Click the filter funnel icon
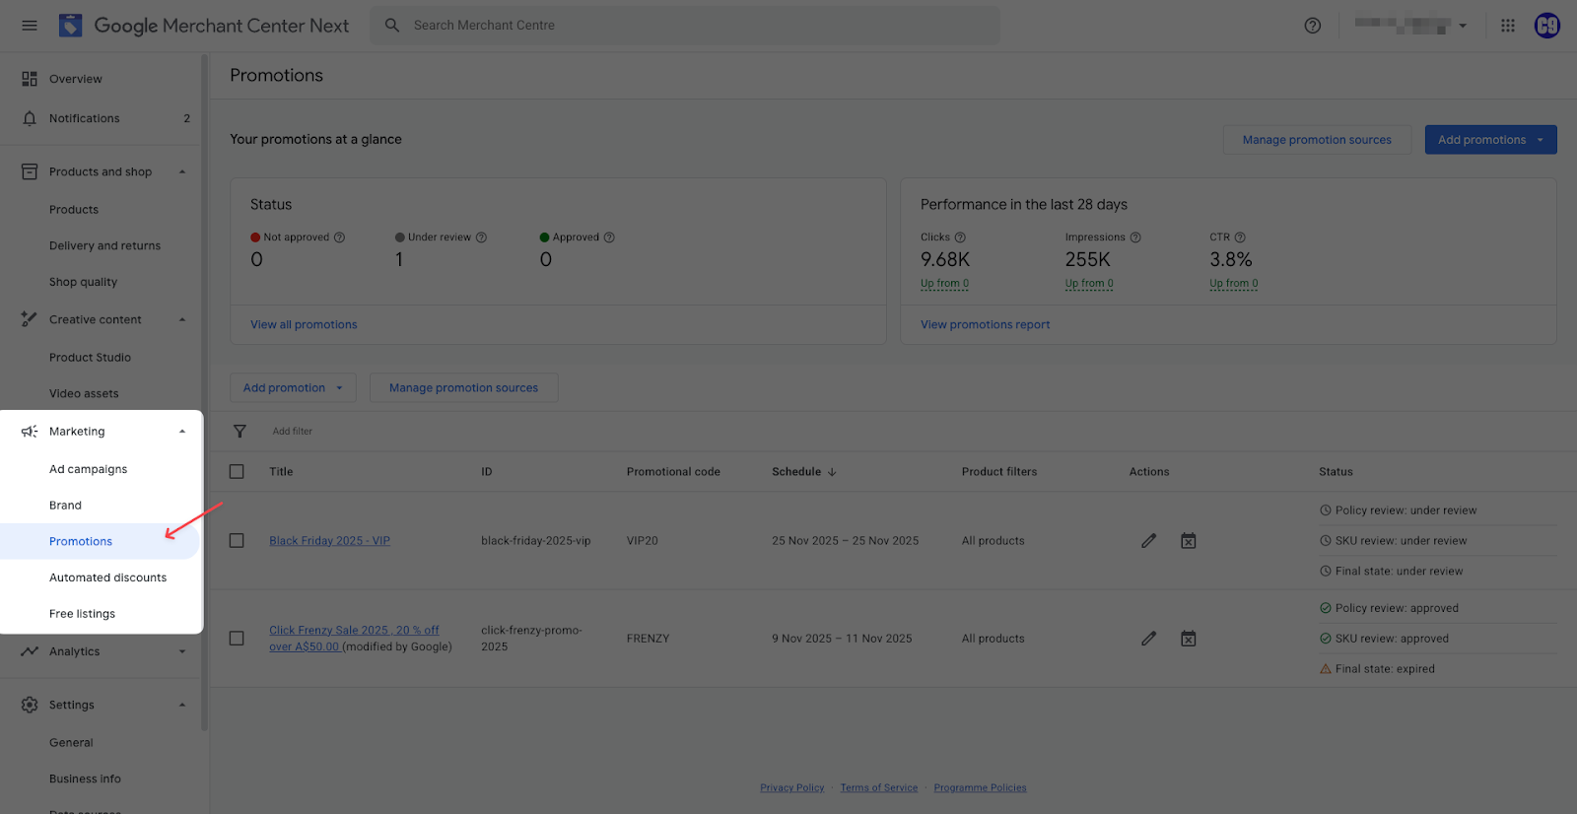Screen dimensions: 1577x814 [240, 432]
